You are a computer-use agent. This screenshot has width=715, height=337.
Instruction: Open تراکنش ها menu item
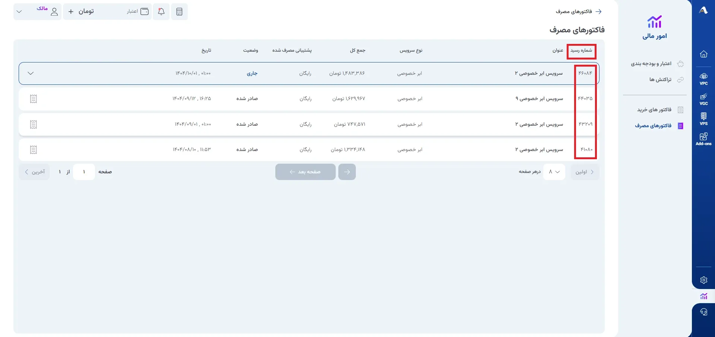pos(667,80)
